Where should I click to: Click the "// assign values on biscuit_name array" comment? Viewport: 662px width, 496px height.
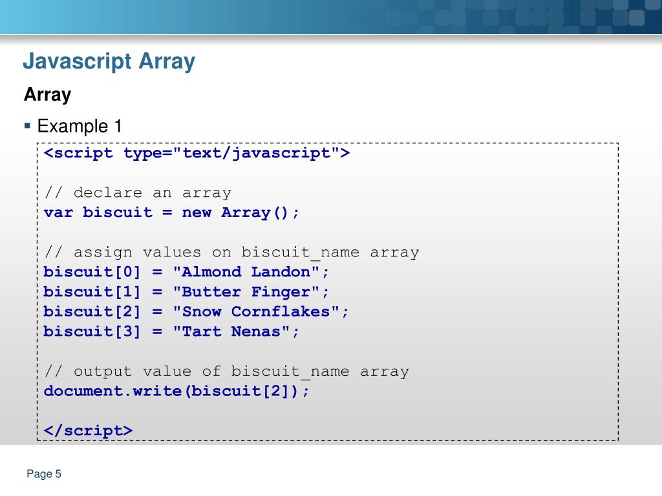(232, 253)
